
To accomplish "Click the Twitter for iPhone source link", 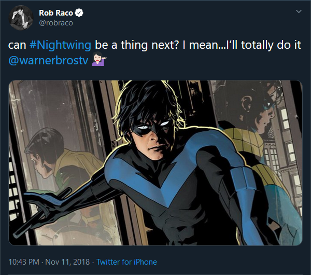I will tap(126, 262).
